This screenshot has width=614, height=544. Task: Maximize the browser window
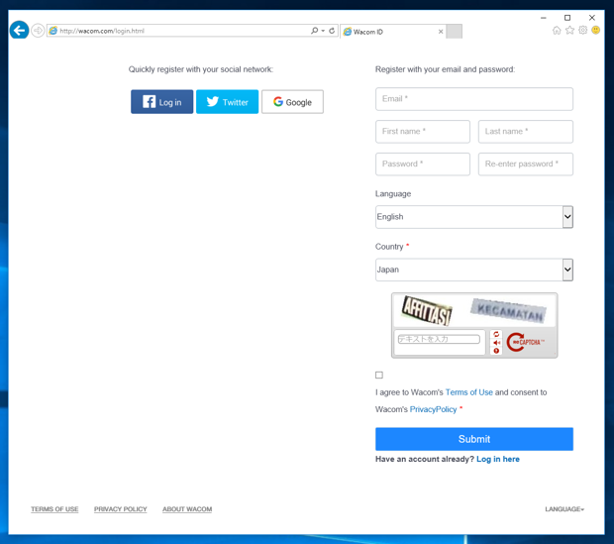(567, 18)
